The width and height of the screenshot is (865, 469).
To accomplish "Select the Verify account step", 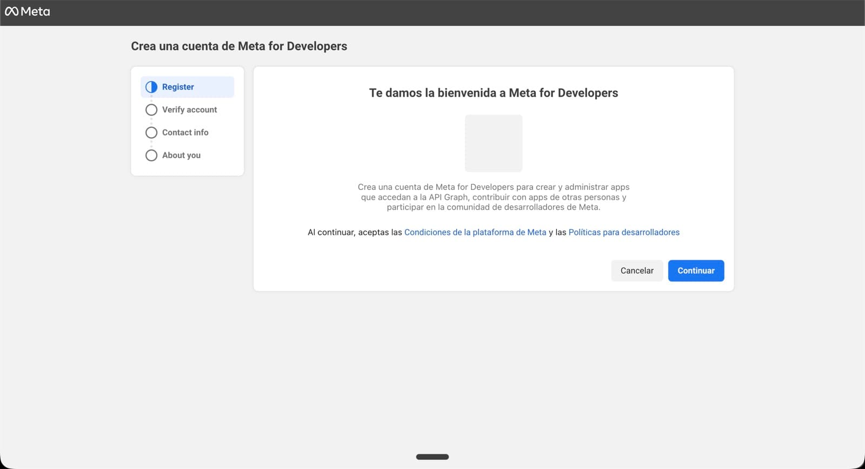I will (x=187, y=110).
